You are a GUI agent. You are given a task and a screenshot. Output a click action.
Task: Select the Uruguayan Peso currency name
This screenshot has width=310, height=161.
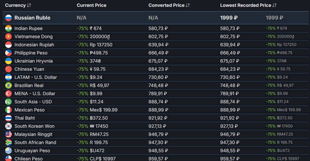(32, 151)
